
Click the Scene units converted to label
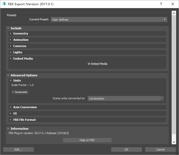click(x=69, y=98)
